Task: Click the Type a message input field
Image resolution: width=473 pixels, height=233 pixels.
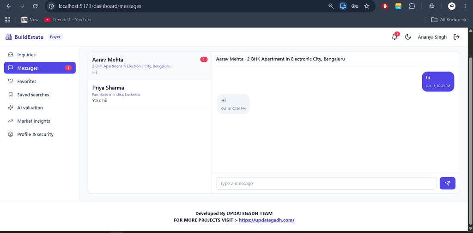Action: [327, 183]
